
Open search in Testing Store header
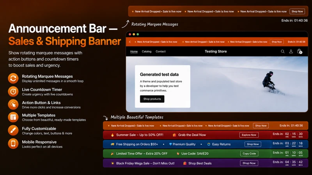click(x=282, y=51)
